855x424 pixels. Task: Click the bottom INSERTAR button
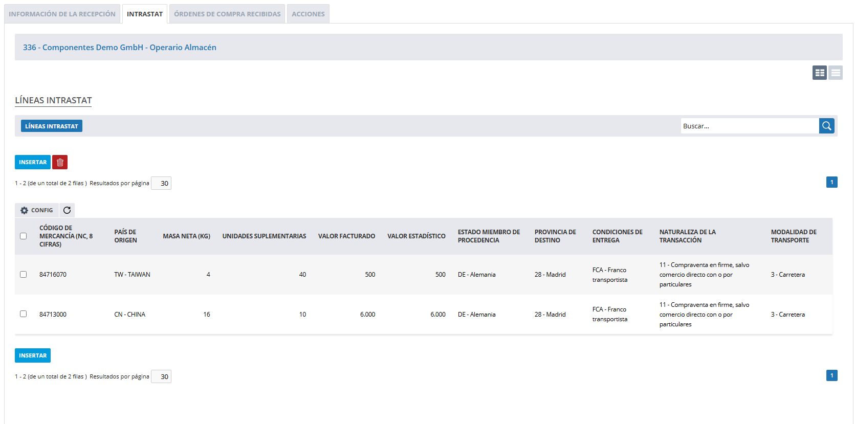pos(33,355)
